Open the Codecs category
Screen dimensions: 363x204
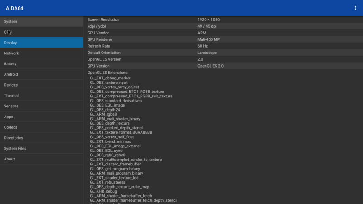tap(42, 127)
